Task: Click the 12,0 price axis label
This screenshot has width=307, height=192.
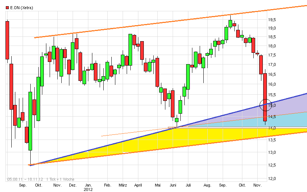Action: (x=272, y=179)
